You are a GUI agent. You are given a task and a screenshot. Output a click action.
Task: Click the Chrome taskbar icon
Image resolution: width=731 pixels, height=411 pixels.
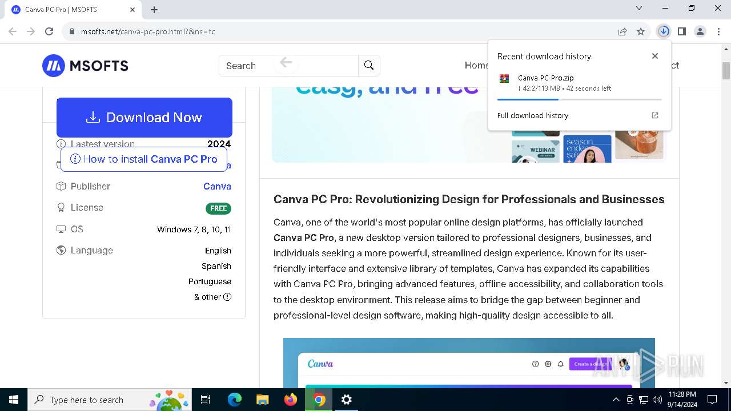point(319,400)
